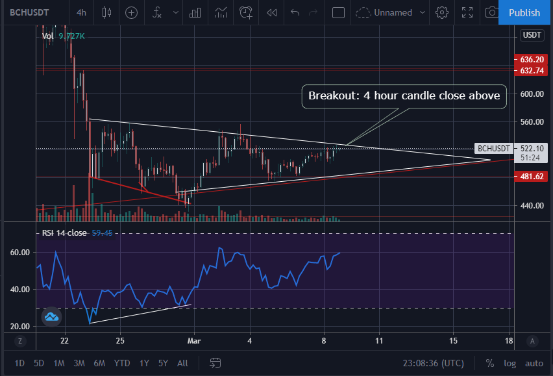Click the Z timezone button on the time axis
The width and height of the screenshot is (553, 376).
(x=20, y=341)
